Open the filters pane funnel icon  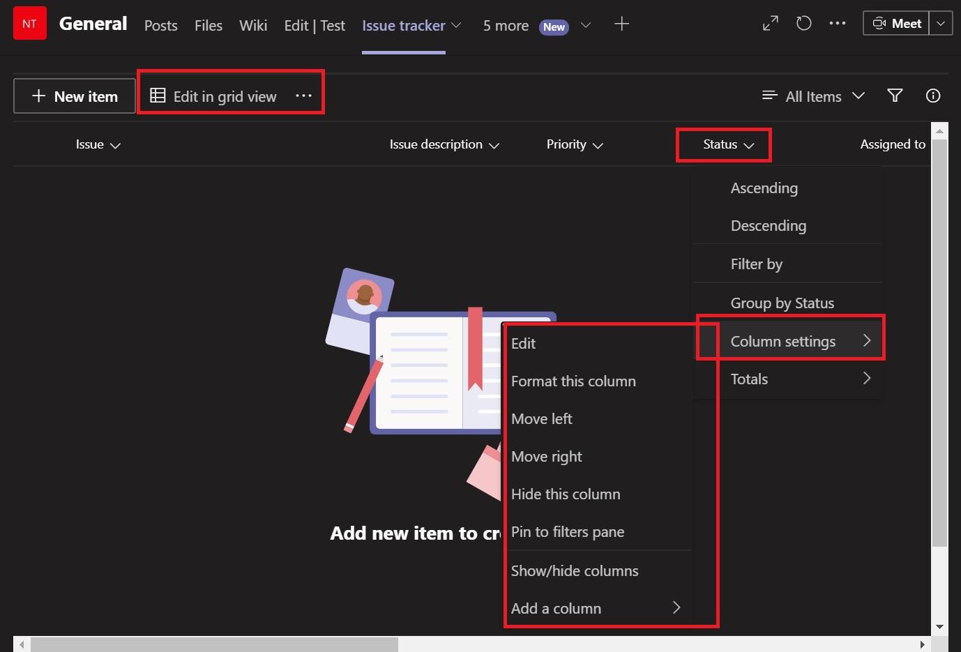coord(895,96)
